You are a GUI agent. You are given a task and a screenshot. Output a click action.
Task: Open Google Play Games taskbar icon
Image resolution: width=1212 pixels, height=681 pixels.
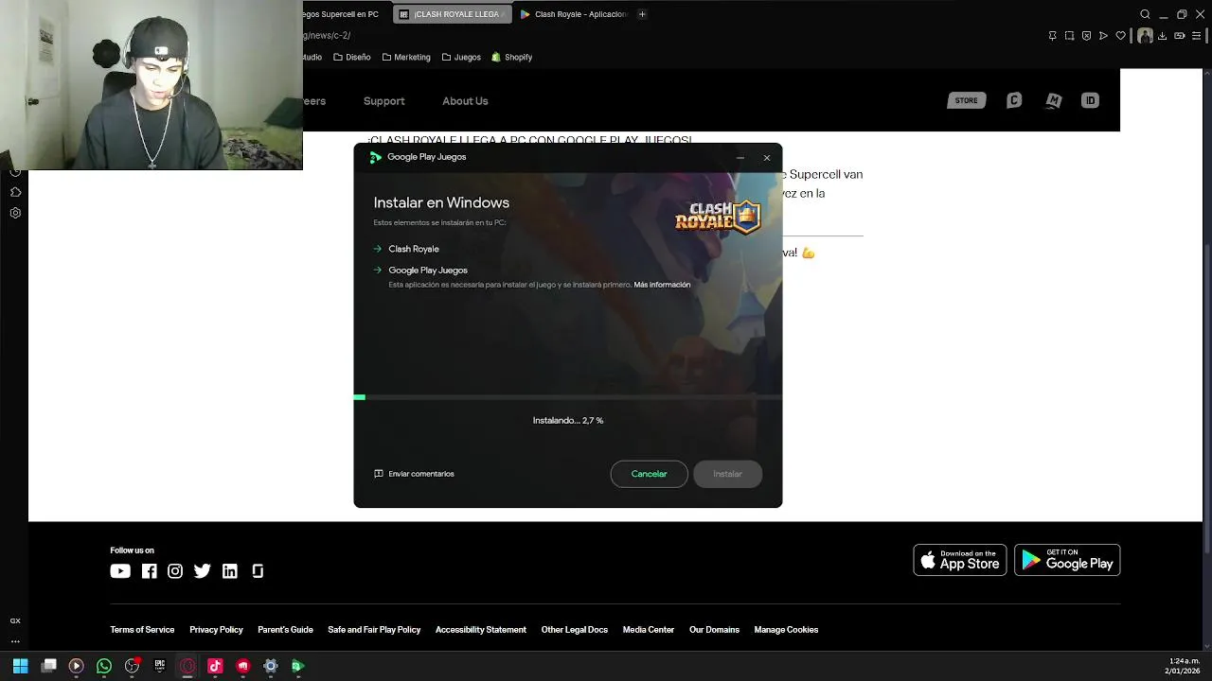click(298, 666)
